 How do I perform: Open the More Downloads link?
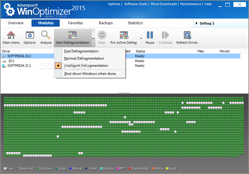[164, 4]
